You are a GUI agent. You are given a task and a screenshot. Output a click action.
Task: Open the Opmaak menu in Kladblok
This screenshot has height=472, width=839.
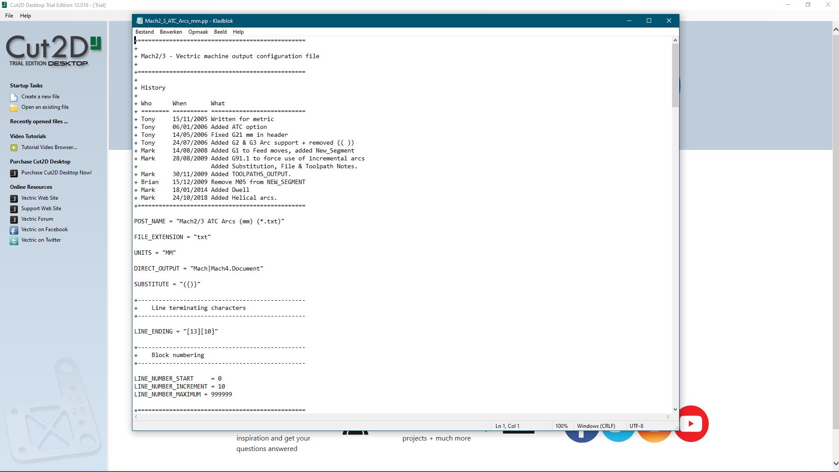[198, 32]
